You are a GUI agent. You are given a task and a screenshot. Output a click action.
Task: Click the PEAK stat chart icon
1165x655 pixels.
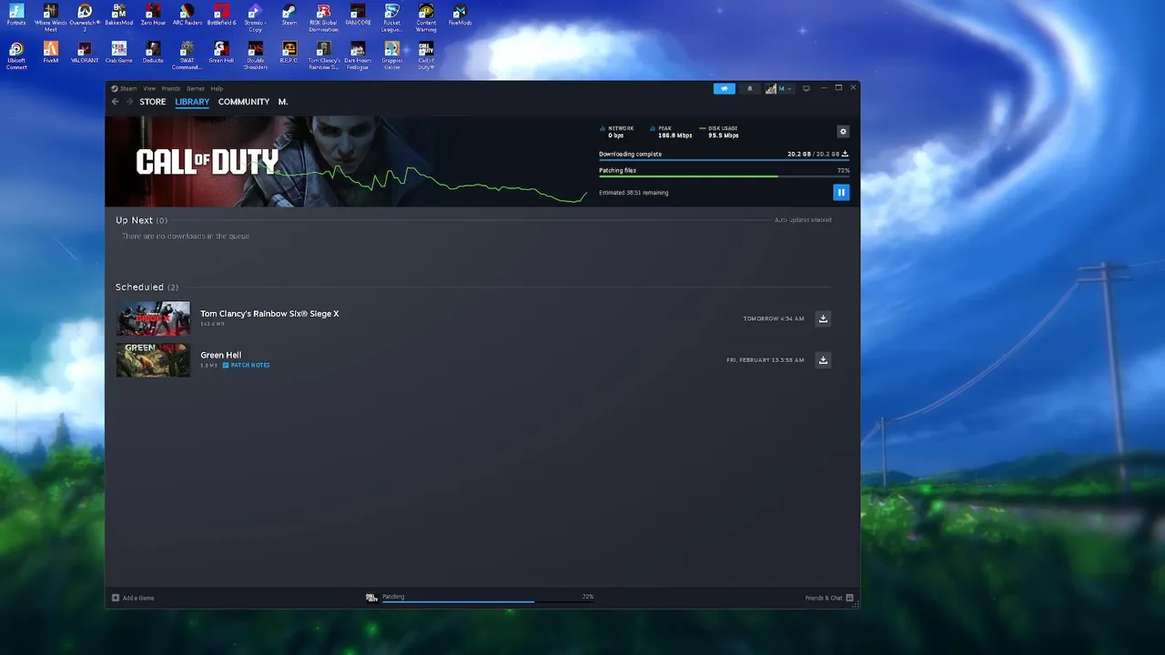[x=653, y=128]
